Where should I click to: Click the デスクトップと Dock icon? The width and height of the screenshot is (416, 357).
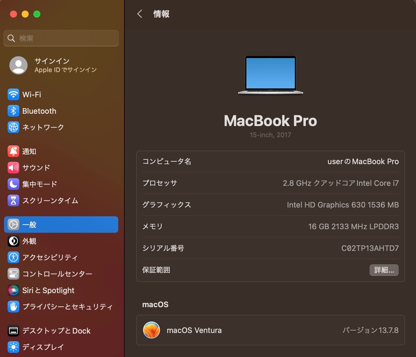[13, 331]
